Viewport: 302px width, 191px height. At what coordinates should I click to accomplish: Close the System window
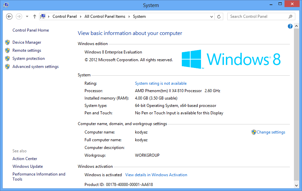292,4
